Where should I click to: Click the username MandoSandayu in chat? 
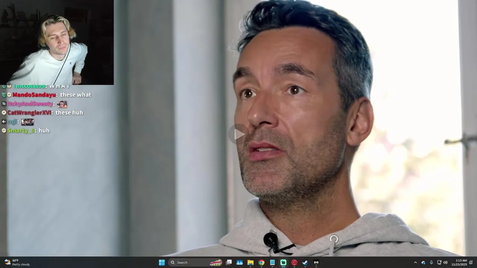pyautogui.click(x=34, y=95)
